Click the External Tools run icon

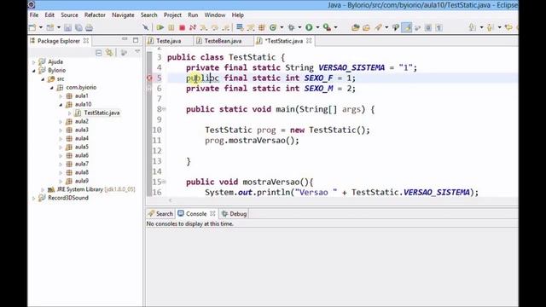[327, 27]
